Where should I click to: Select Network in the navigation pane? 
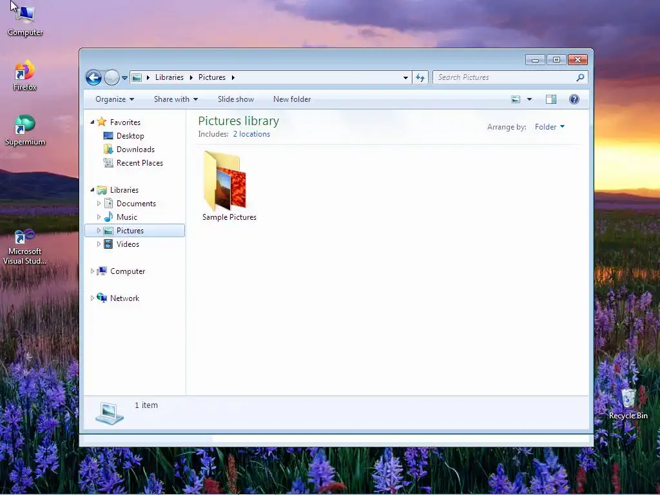[x=124, y=298]
